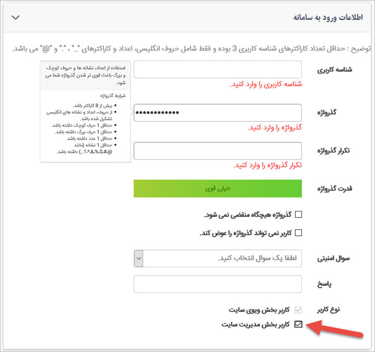Focus the شناسه کاربری username input field
This screenshot has height=352, width=375.
click(217, 69)
